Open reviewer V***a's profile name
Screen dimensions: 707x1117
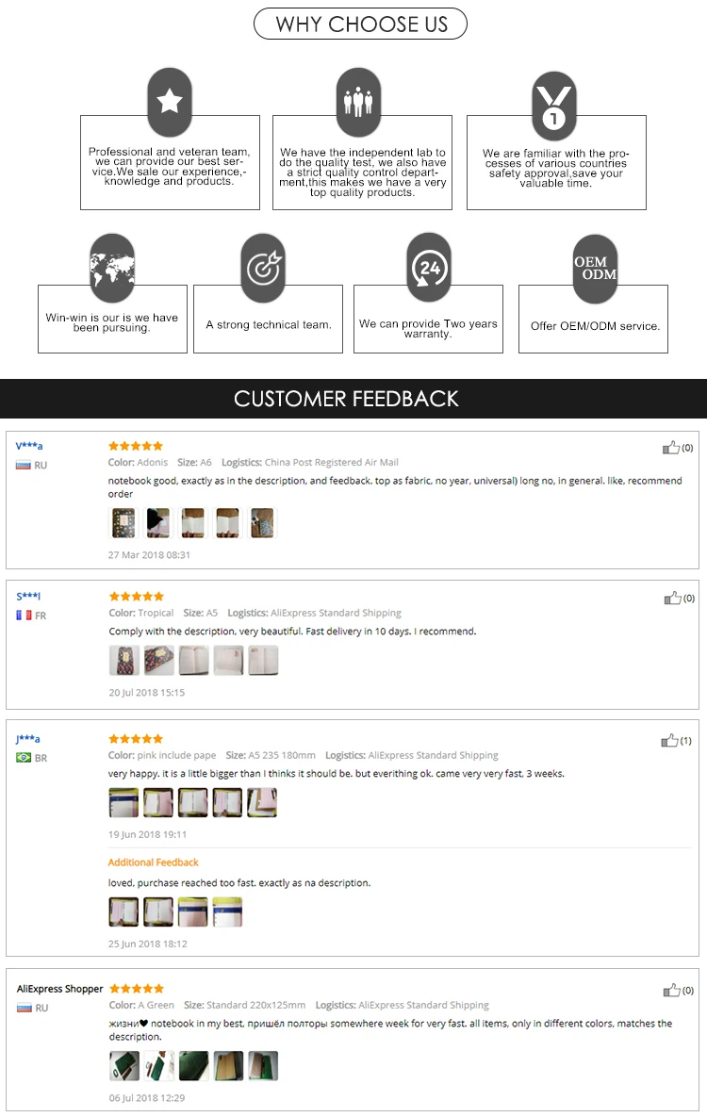(29, 446)
